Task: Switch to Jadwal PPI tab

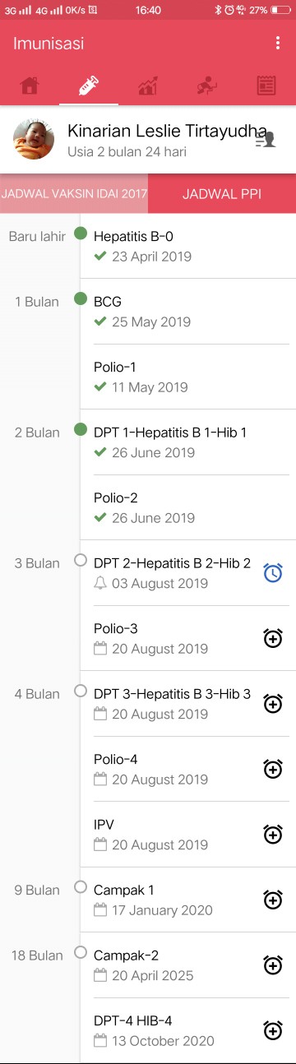Action: 222,195
